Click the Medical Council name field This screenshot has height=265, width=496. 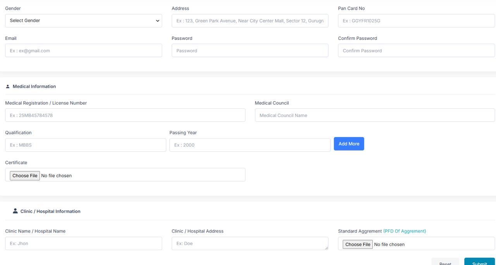(x=375, y=115)
